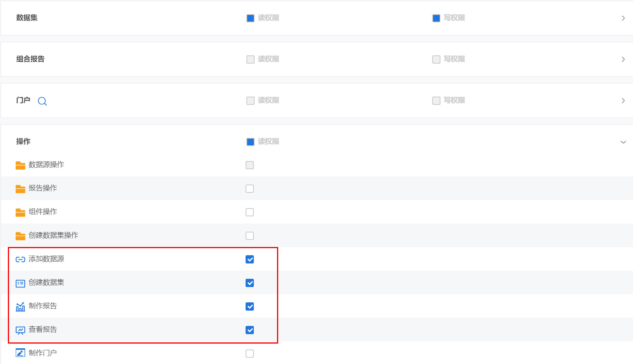
Task: Select the 组合报告 section title
Action: tap(30, 59)
